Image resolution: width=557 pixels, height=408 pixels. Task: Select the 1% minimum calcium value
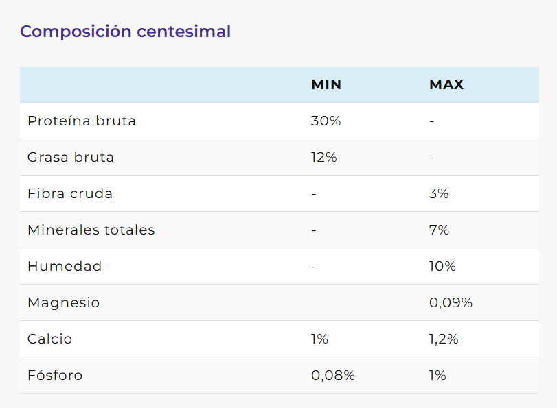pyautogui.click(x=320, y=339)
